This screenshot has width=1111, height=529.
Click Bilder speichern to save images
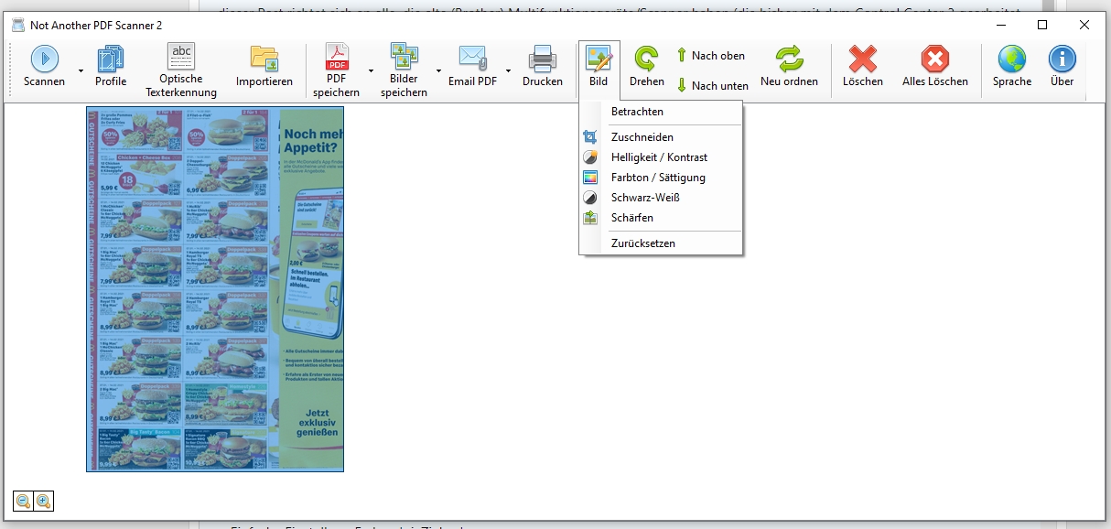point(404,70)
